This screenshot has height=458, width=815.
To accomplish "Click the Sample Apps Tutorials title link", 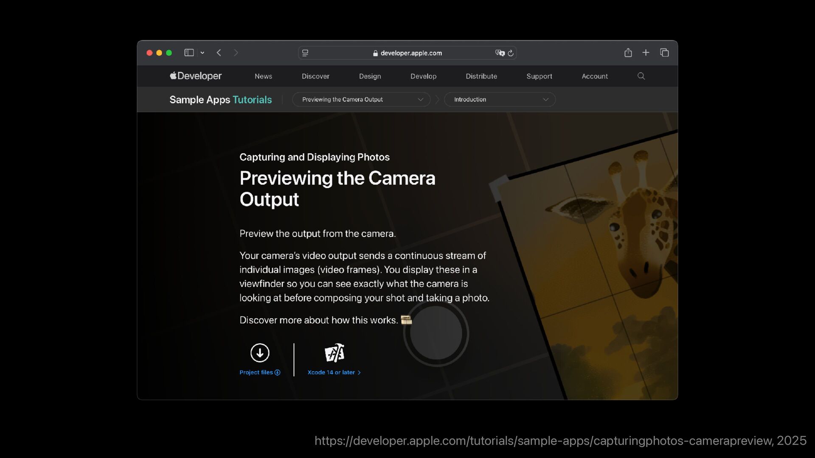I will (220, 100).
